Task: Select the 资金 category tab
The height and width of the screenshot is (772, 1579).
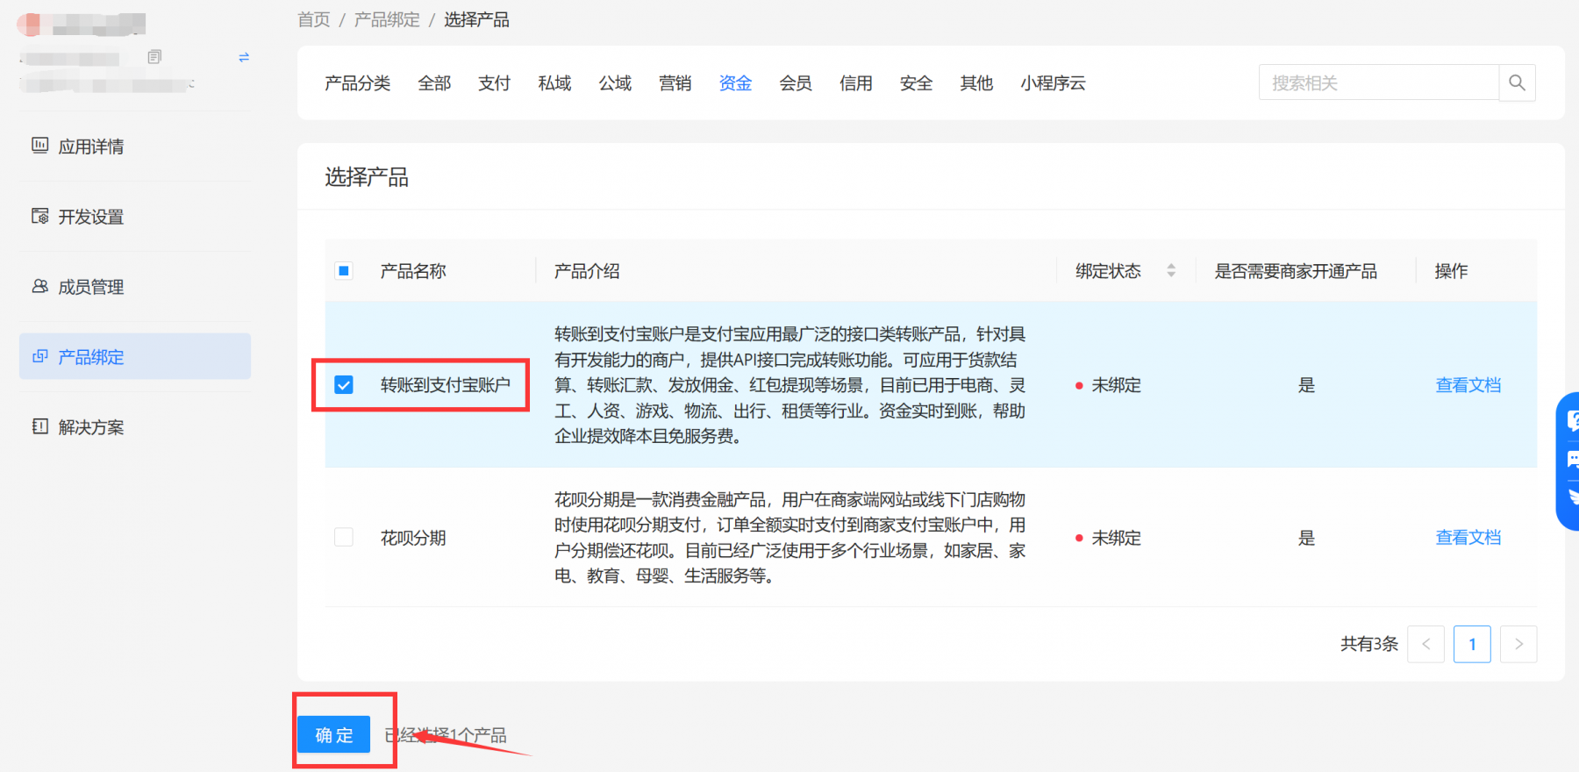Action: (x=735, y=83)
